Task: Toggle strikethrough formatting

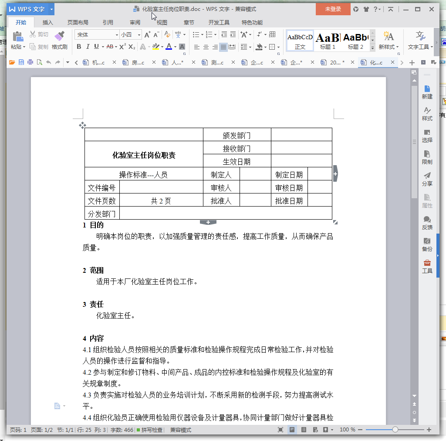Action: pyautogui.click(x=110, y=47)
